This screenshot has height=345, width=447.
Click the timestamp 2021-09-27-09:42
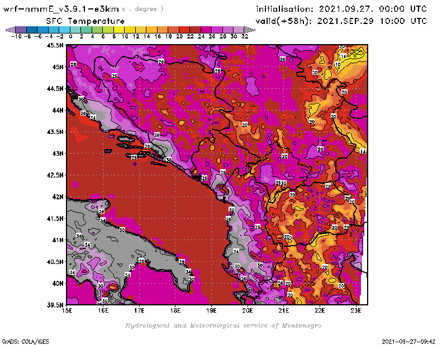[408, 342]
